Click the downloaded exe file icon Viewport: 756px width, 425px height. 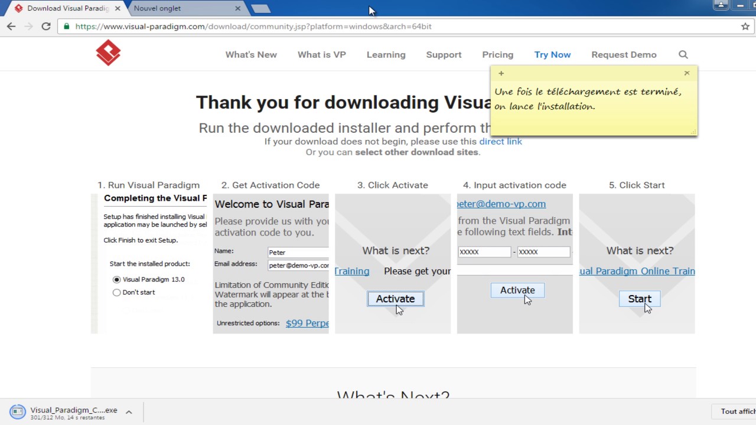18,411
